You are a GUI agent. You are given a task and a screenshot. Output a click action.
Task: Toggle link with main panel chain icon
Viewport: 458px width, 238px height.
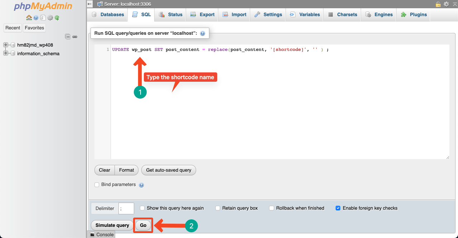[x=75, y=37]
